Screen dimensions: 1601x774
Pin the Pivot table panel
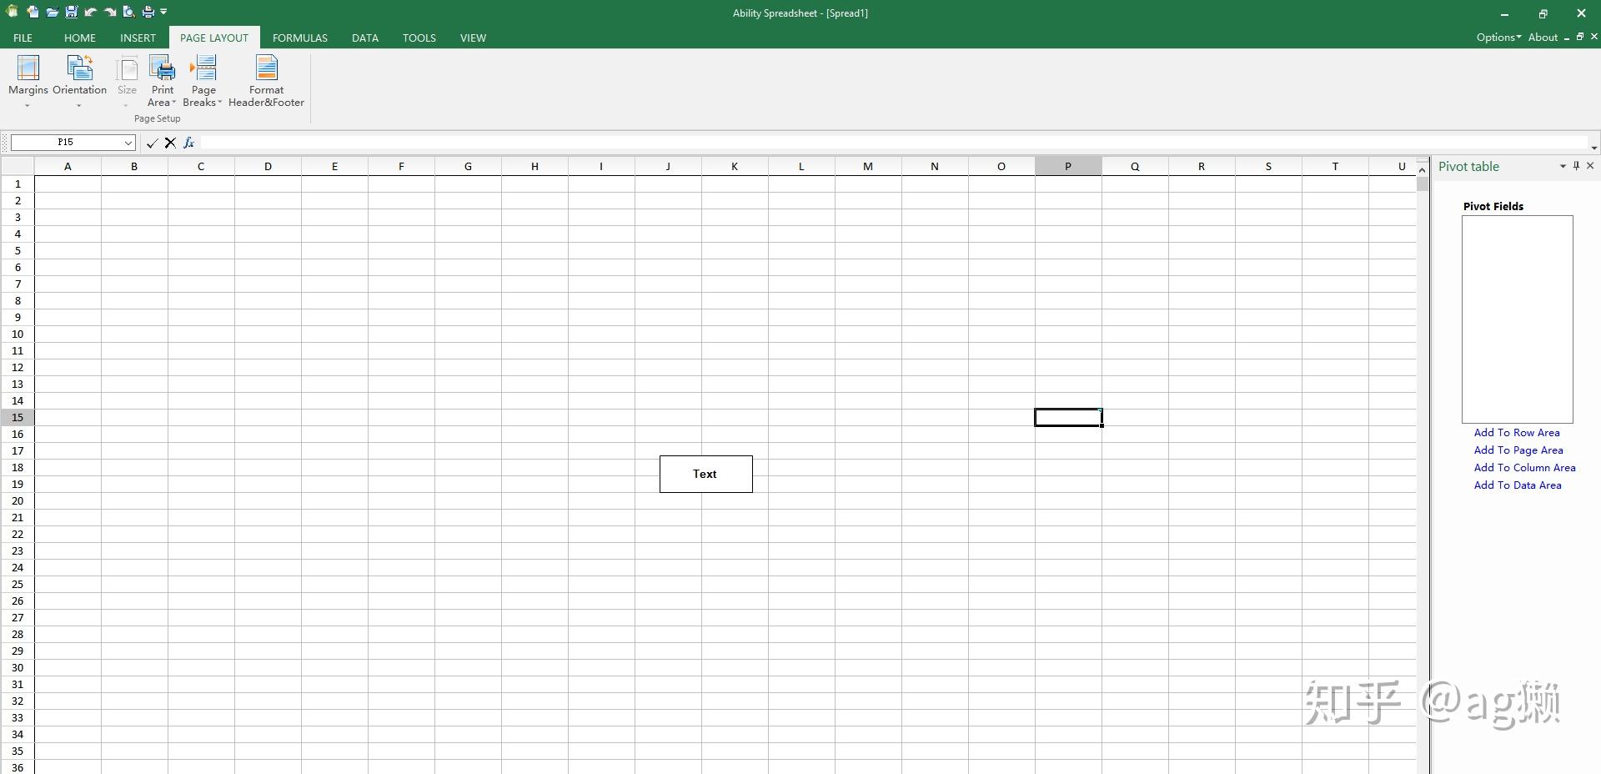coord(1575,166)
